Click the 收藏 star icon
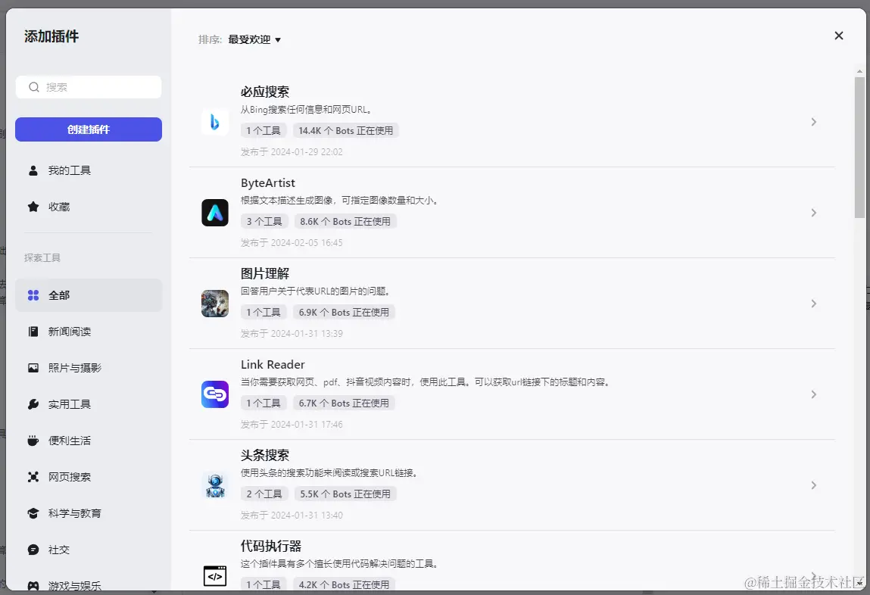 click(33, 207)
